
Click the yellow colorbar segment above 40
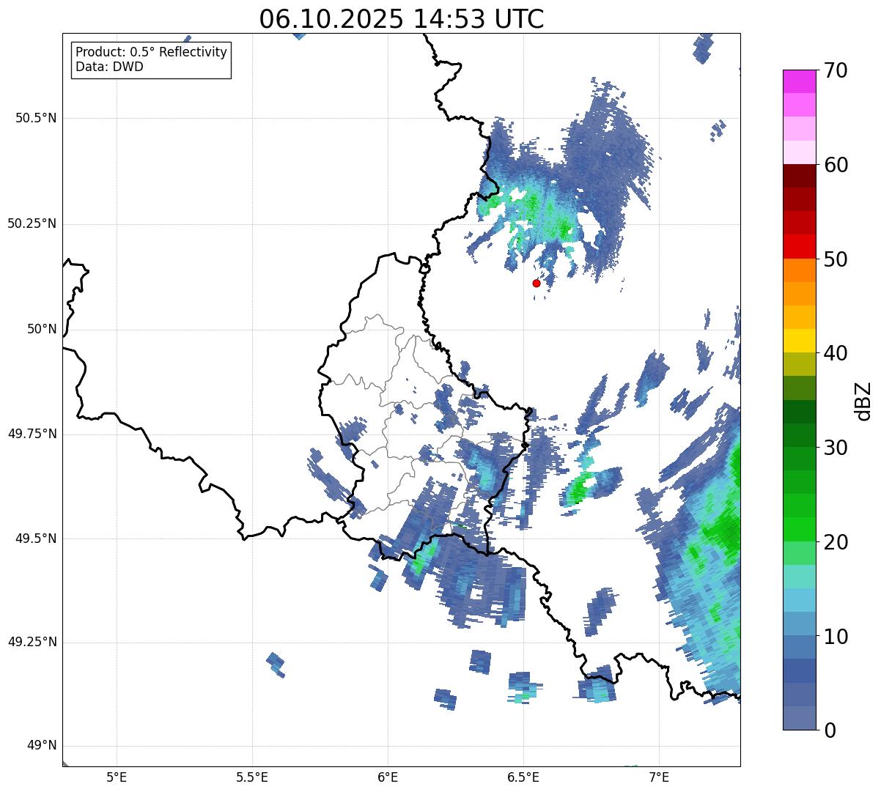pyautogui.click(x=799, y=341)
